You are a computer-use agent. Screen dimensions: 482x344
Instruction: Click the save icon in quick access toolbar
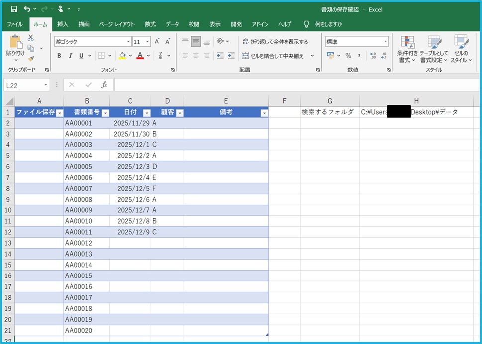click(x=14, y=9)
